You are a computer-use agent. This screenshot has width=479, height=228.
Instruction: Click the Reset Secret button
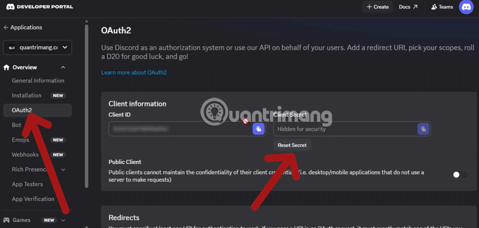tap(292, 145)
